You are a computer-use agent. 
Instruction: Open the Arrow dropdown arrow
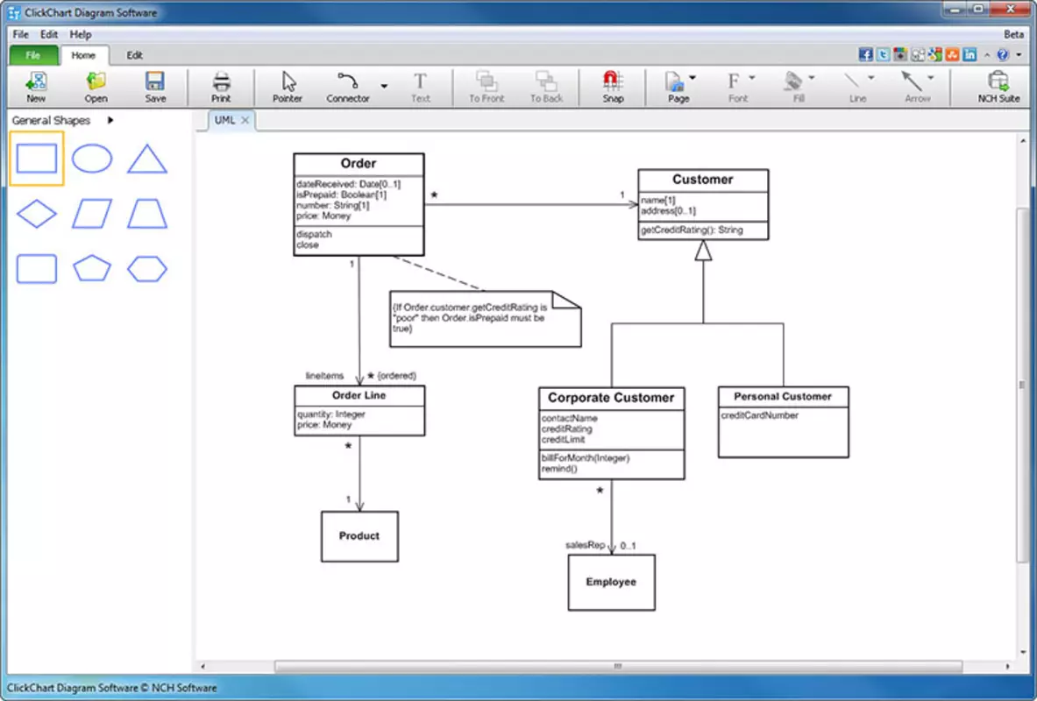pos(931,78)
